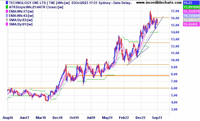Screen dimensions: 200x121
Task: Select the SMA:Dy:61:[w] legend label
Action: point(21,24)
